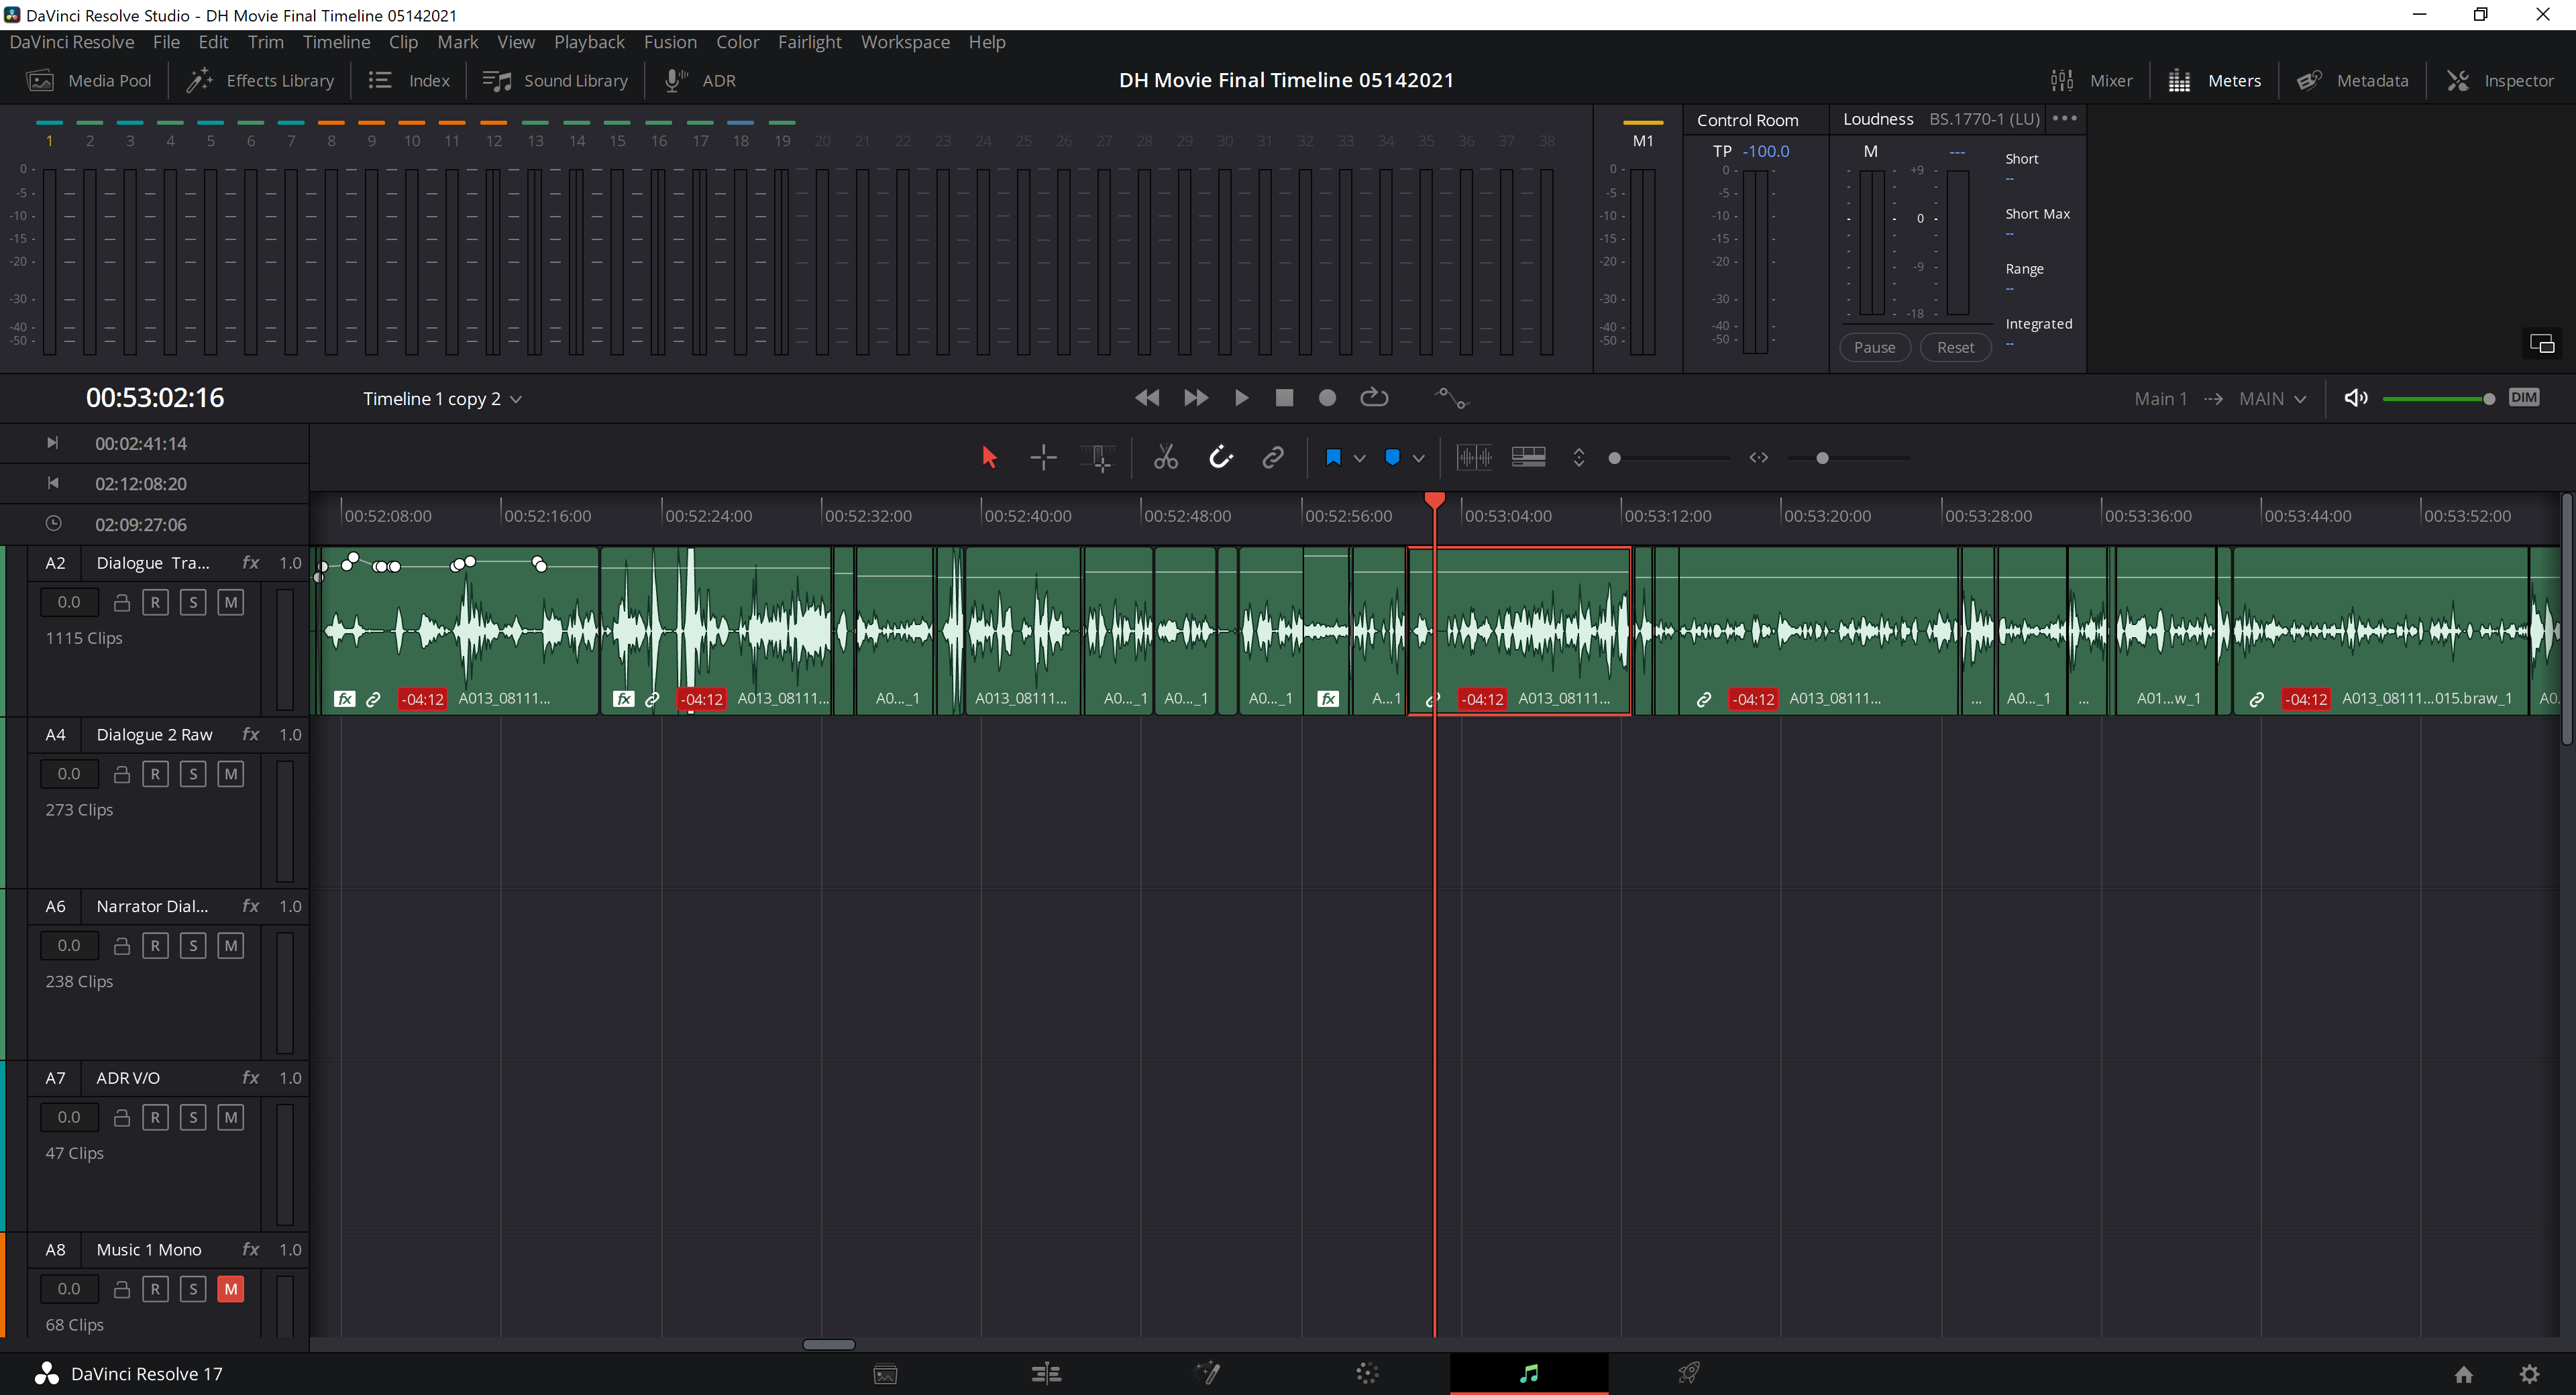2576x1395 pixels.
Task: Toggle snapping magnet icon
Action: coord(1220,458)
